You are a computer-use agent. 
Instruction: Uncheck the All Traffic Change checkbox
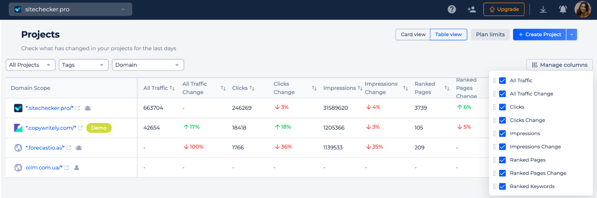pos(502,94)
